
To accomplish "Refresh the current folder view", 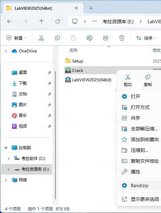I will pos(57,21).
